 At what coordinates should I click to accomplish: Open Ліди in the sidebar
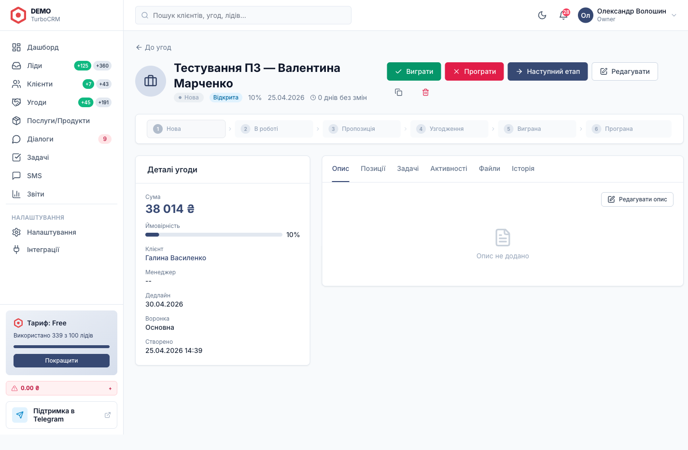tap(61, 66)
